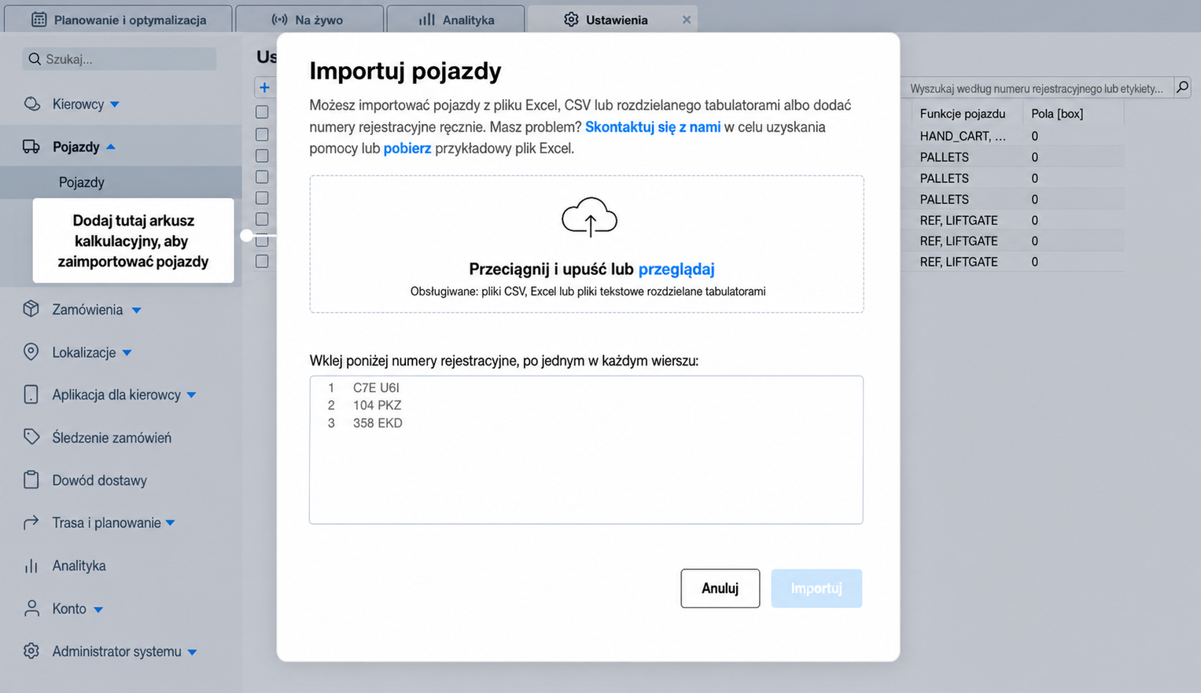This screenshot has width=1201, height=693.
Task: Click the Śledzenie zamówień tag icon
Action: click(x=31, y=437)
